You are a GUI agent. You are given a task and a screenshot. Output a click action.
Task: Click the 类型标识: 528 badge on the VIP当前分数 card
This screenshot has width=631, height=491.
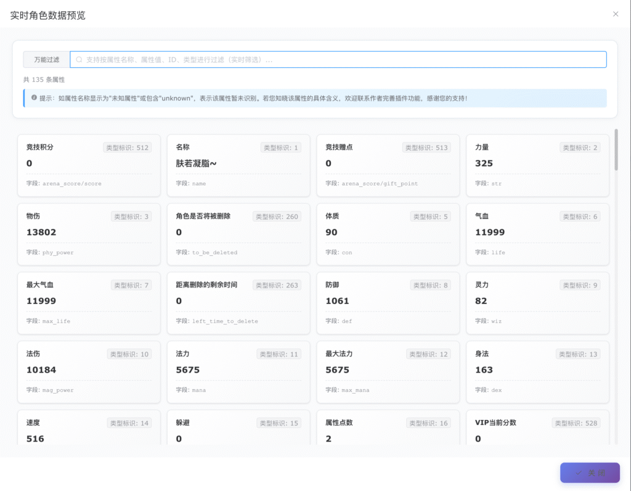click(x=576, y=423)
